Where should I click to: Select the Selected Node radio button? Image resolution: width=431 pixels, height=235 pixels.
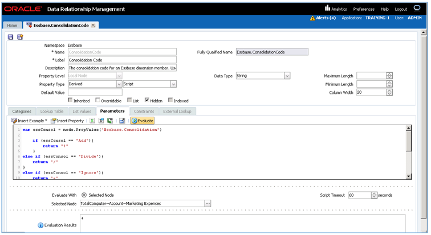pyautogui.click(x=84, y=195)
